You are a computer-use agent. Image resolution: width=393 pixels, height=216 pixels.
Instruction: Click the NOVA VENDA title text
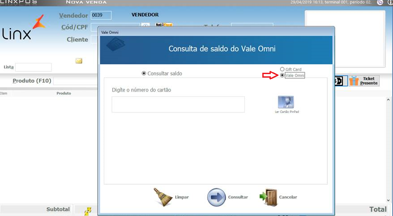click(86, 2)
